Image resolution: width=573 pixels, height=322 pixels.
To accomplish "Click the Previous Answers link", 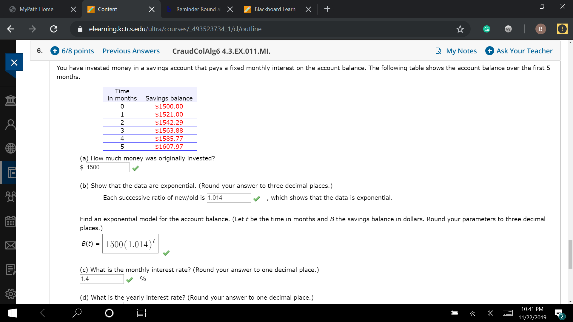I will 131,50.
